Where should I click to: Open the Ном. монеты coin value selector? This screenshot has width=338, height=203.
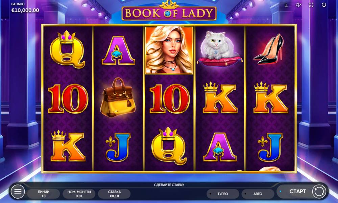[x=79, y=194]
